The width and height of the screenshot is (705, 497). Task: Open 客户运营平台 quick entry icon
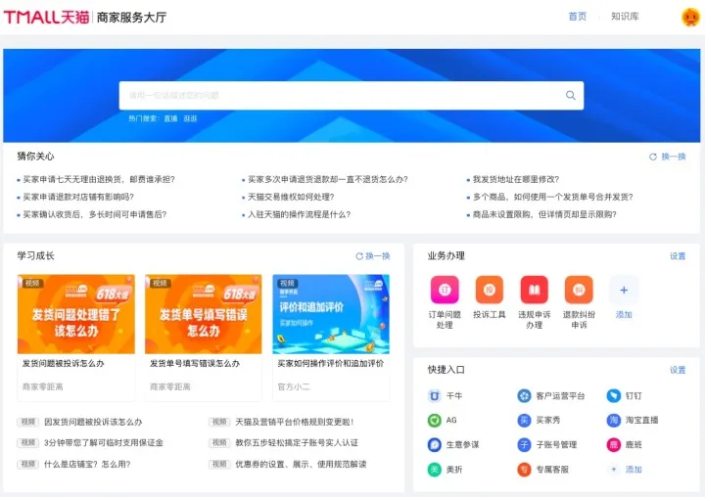pyautogui.click(x=524, y=396)
